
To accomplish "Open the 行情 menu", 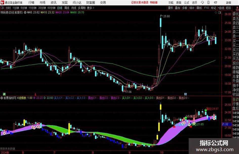I will click(31, 3).
